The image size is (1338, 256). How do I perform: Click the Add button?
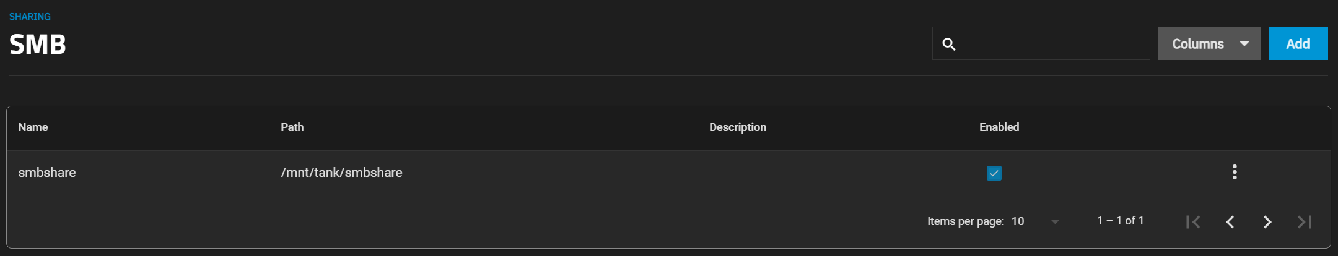[x=1298, y=43]
